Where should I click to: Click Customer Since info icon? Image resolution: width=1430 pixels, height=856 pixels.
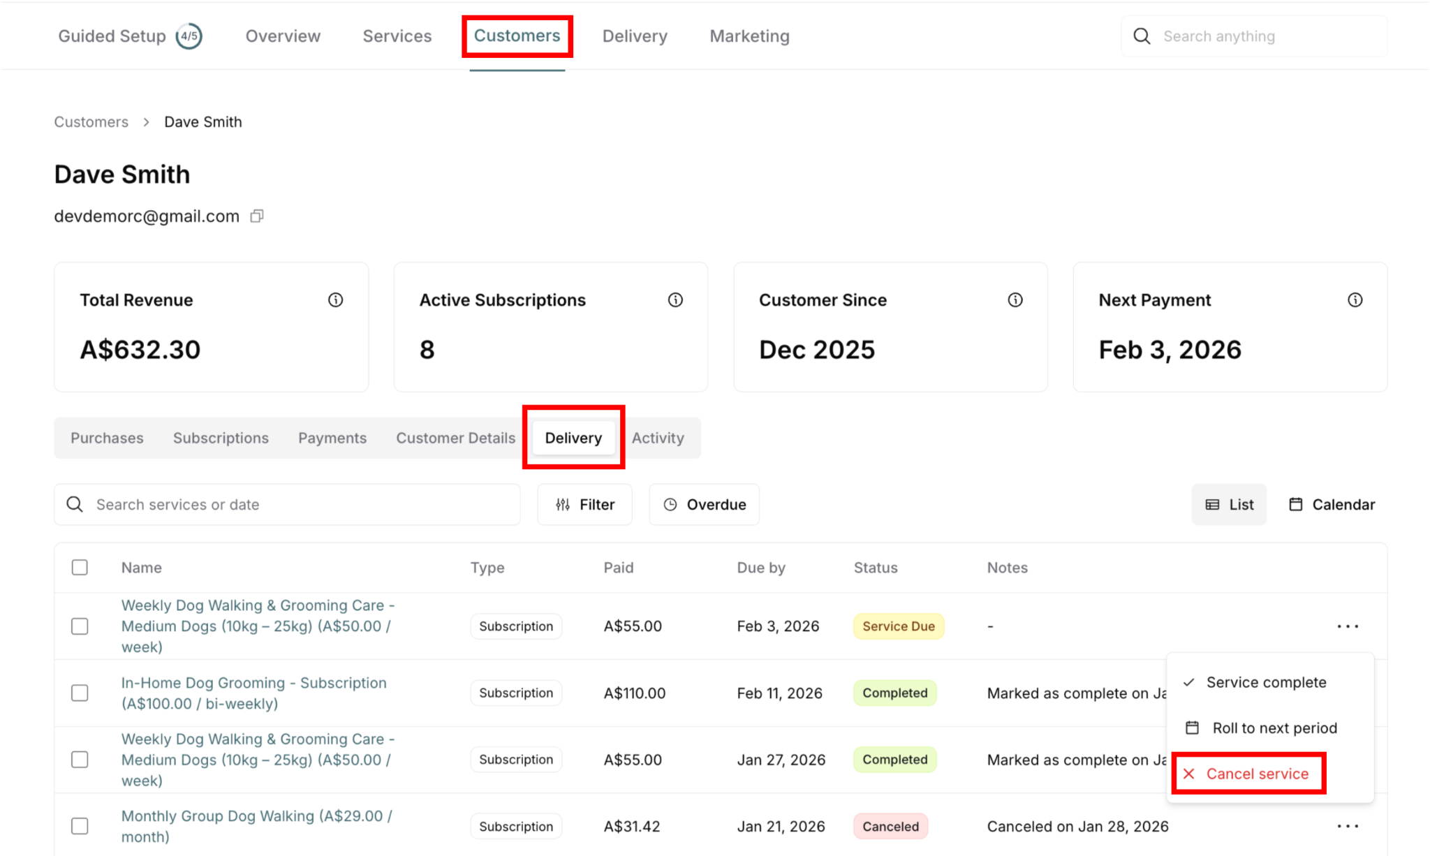1015,300
